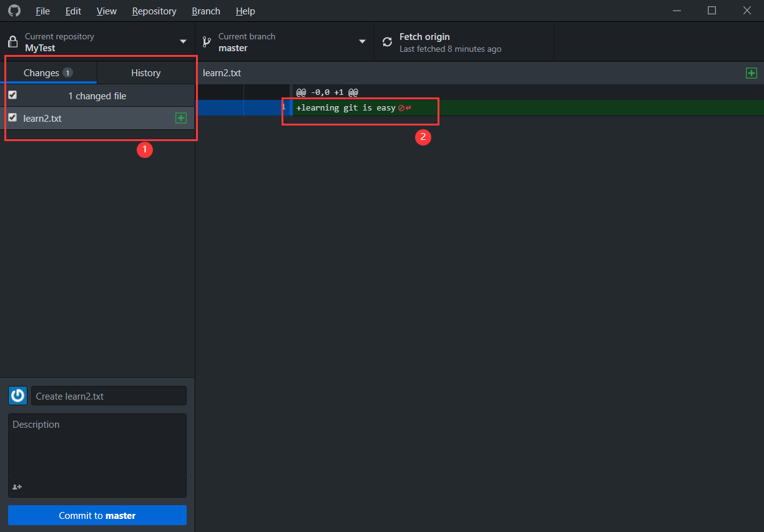Screen dimensions: 764x532
Task: Click the green added icon next to learn2.txt
Action: click(x=181, y=118)
